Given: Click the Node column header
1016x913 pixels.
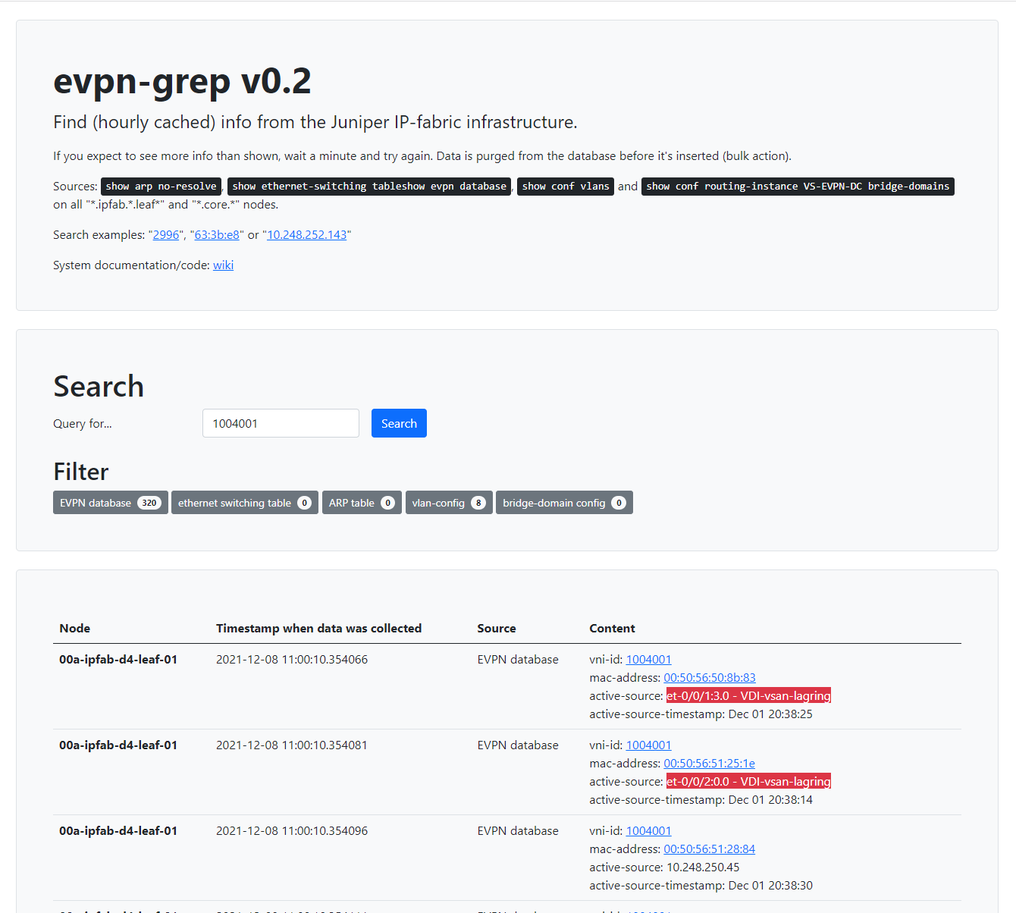Looking at the screenshot, I should pos(75,629).
